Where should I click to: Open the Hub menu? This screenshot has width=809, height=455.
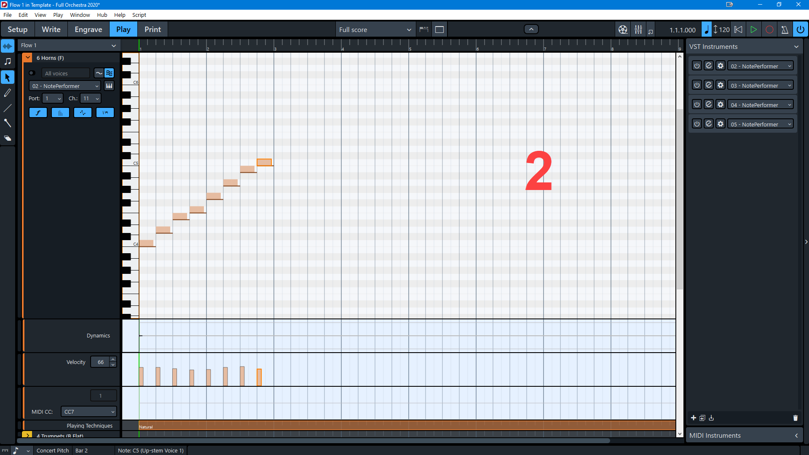tap(102, 15)
